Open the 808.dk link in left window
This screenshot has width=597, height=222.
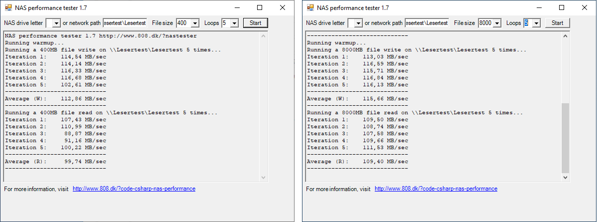pyautogui.click(x=134, y=189)
